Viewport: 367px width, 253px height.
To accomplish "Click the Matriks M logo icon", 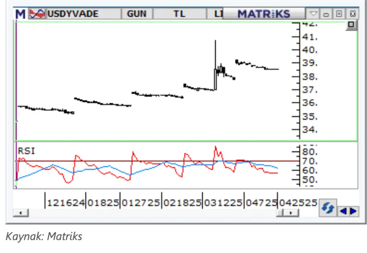I will click(20, 14).
